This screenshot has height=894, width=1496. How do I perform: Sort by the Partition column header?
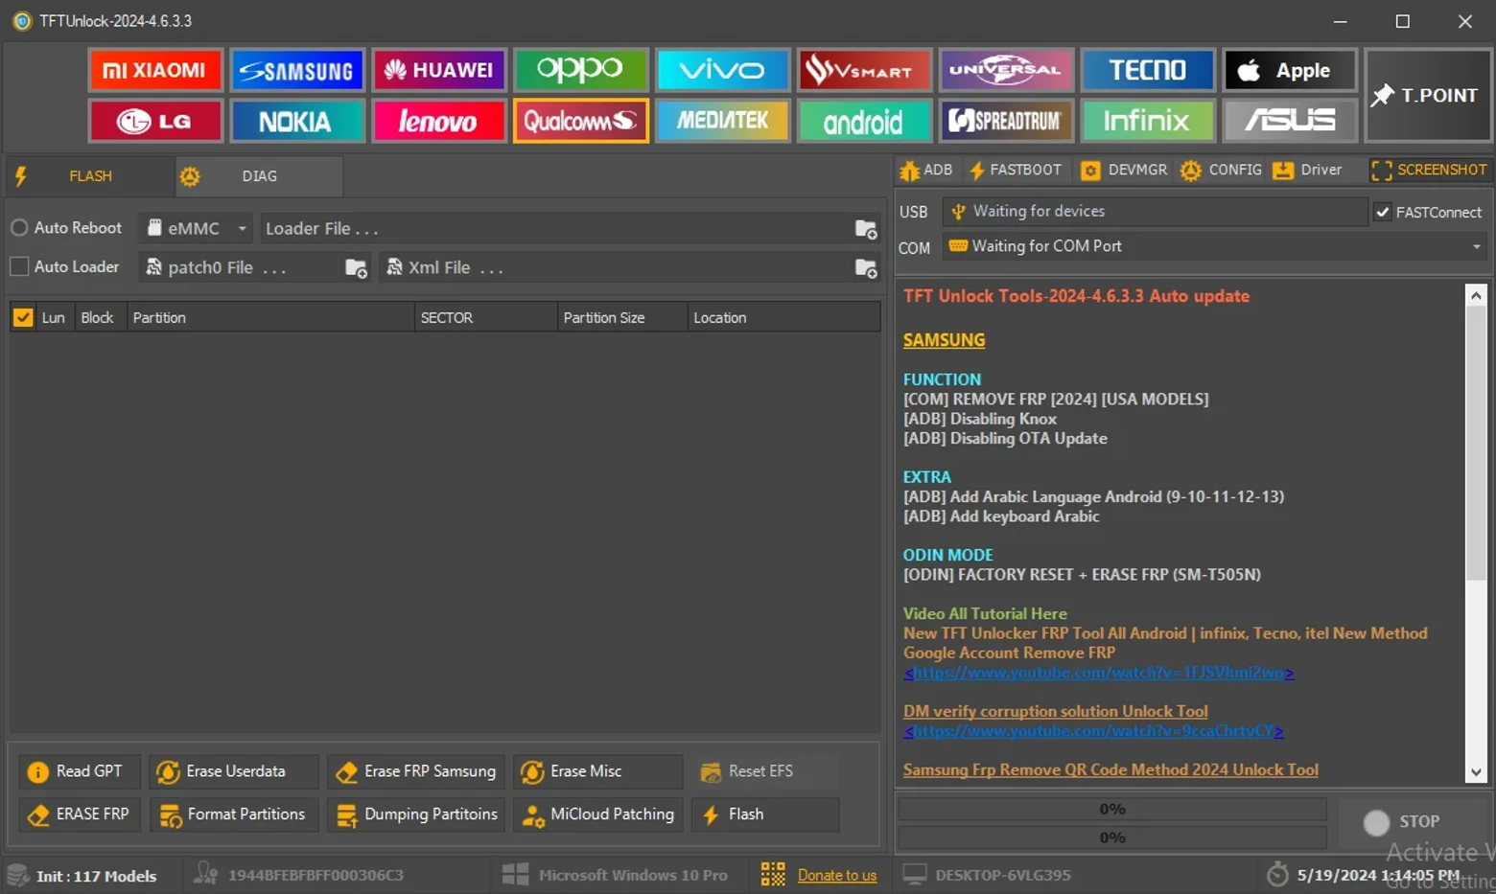[x=270, y=317]
